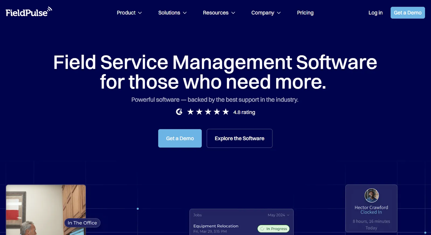Click the office video thumbnail
Image resolution: width=431 pixels, height=235 pixels.
pos(46,210)
